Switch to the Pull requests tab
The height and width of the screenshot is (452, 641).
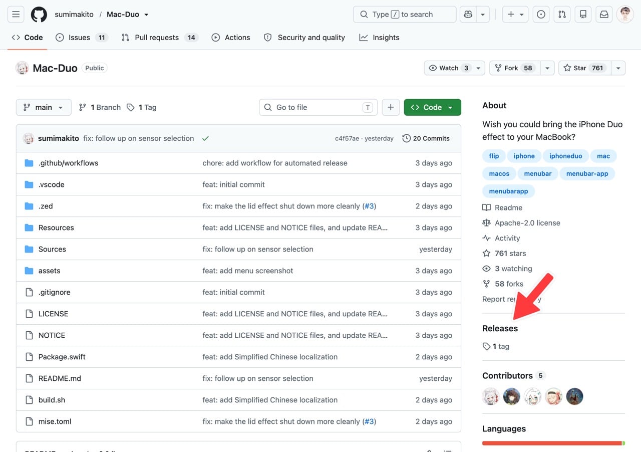coord(160,38)
